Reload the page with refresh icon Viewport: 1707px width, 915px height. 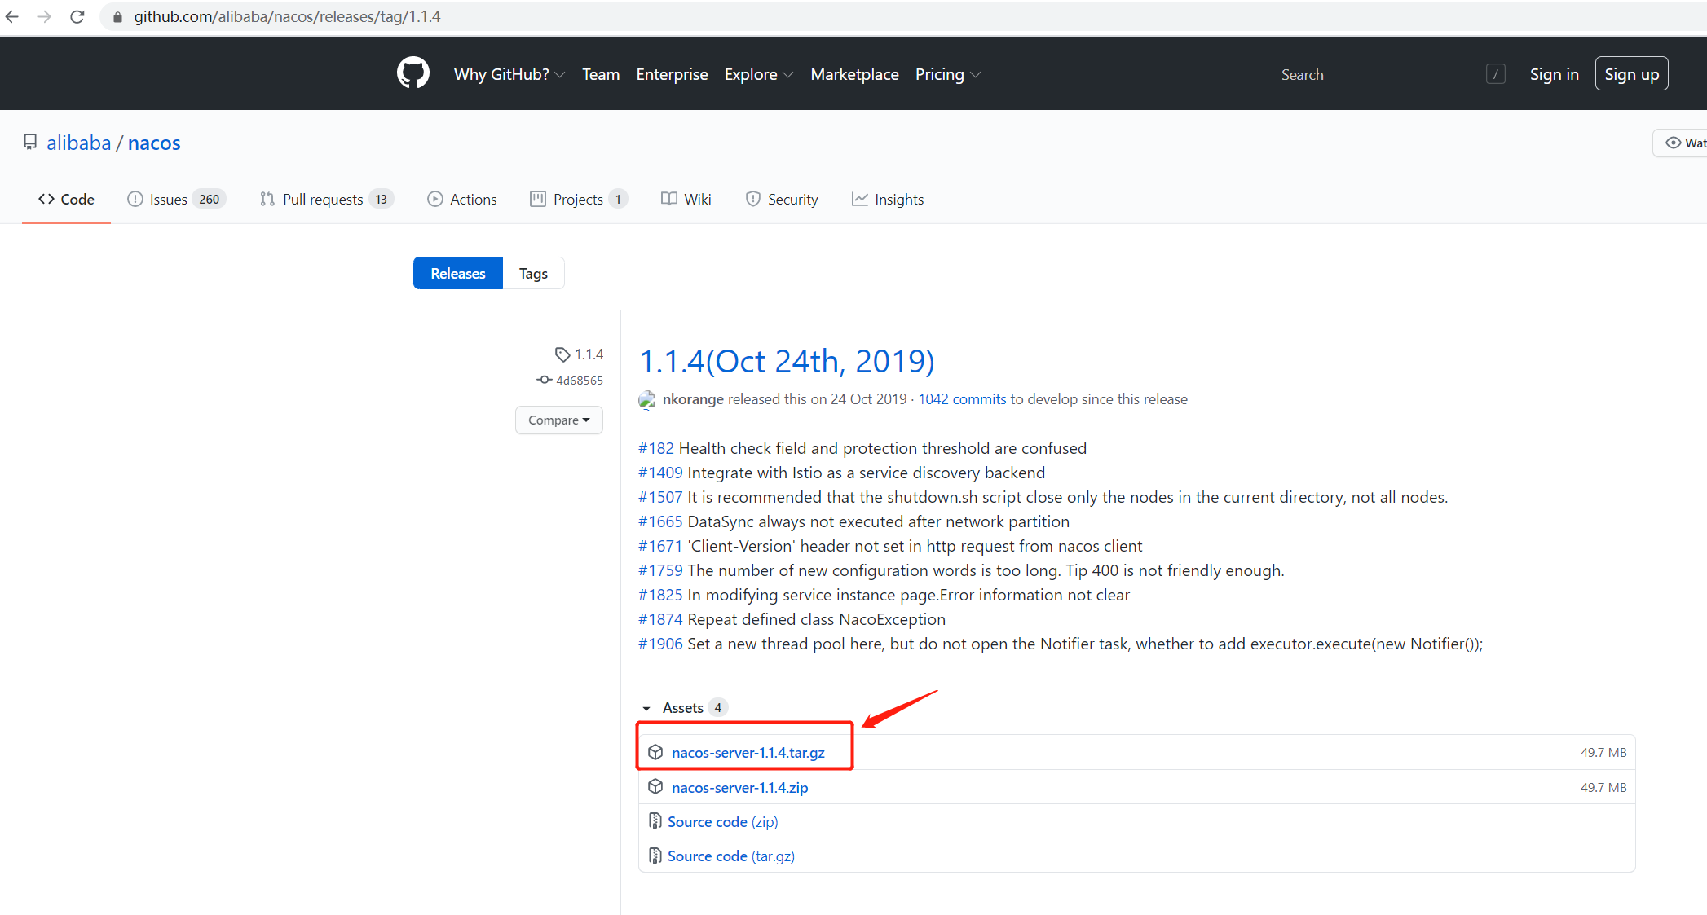coord(77,16)
